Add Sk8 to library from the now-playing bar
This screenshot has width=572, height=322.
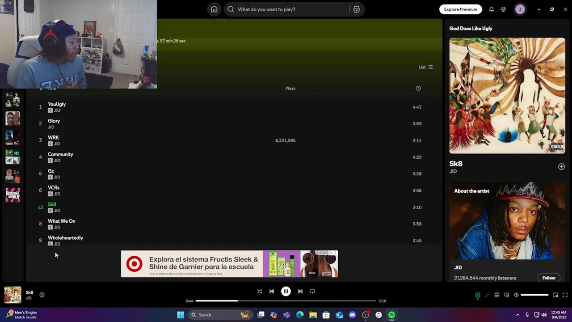[42, 295]
